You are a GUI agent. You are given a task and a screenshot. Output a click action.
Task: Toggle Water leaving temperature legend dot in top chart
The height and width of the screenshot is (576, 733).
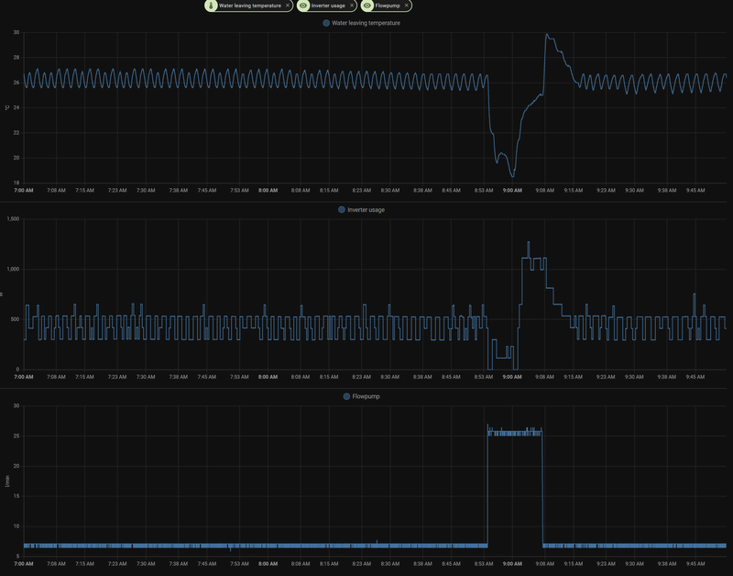click(326, 23)
